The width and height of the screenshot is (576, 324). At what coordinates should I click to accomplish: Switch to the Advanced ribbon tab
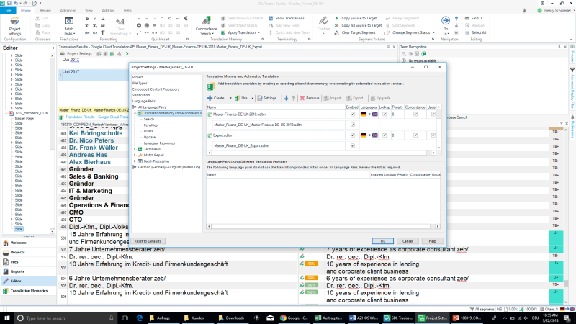(x=68, y=11)
